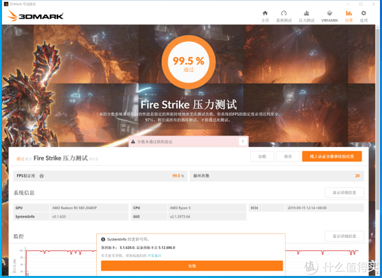Click the SystemInfo update info icon
This screenshot has width=382, height=278.
coord(103,239)
